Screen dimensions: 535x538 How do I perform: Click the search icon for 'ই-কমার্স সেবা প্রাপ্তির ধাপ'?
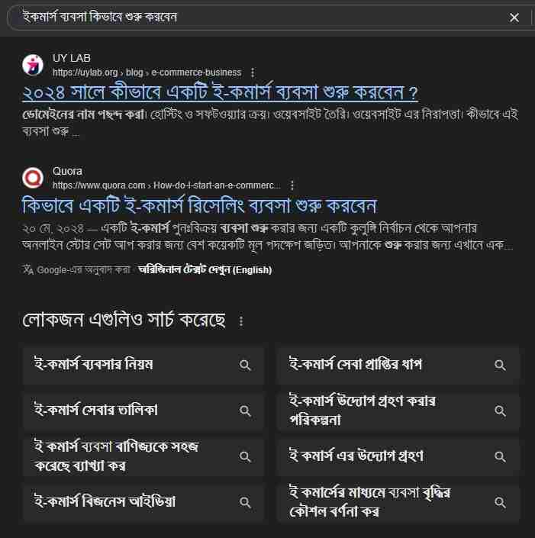coord(500,365)
